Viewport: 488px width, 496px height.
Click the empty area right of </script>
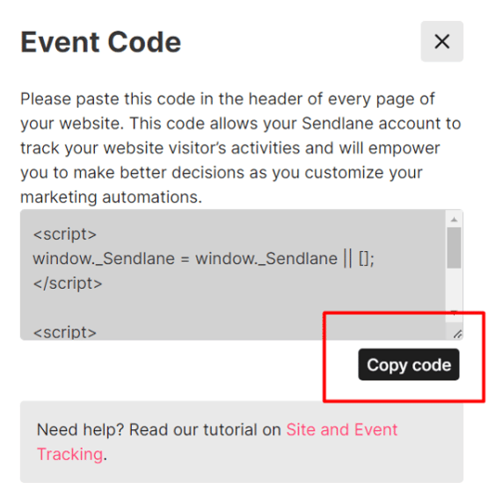click(273, 283)
